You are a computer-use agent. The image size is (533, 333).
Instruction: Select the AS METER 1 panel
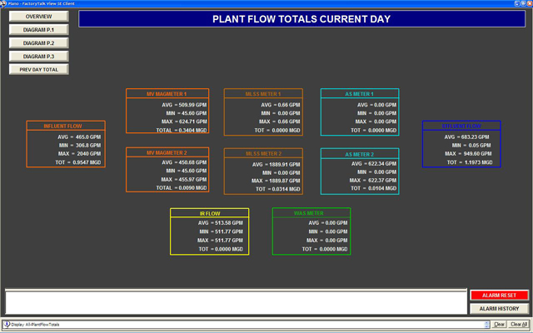(x=360, y=112)
